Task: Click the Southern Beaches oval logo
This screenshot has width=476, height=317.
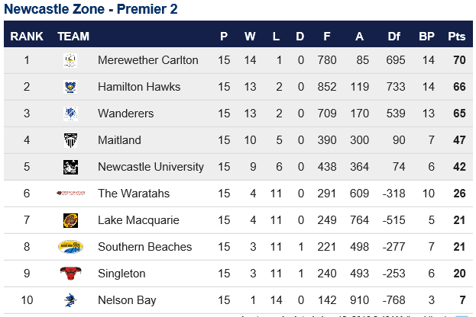Action: click(x=70, y=247)
